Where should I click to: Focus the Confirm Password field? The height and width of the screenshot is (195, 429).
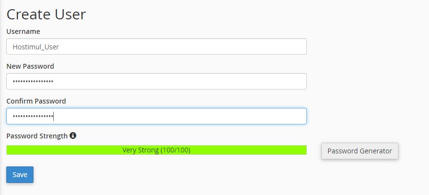pyautogui.click(x=156, y=116)
